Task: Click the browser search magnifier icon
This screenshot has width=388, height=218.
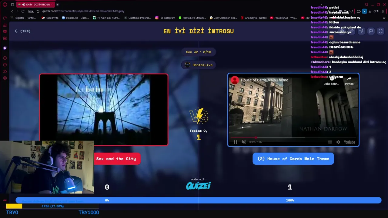Action: (366, 5)
